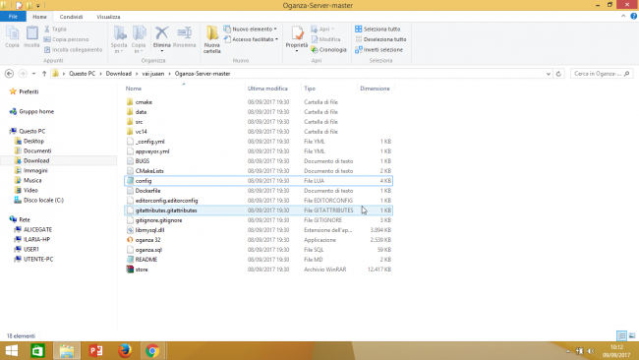Switch to details view icon

(x=622, y=335)
